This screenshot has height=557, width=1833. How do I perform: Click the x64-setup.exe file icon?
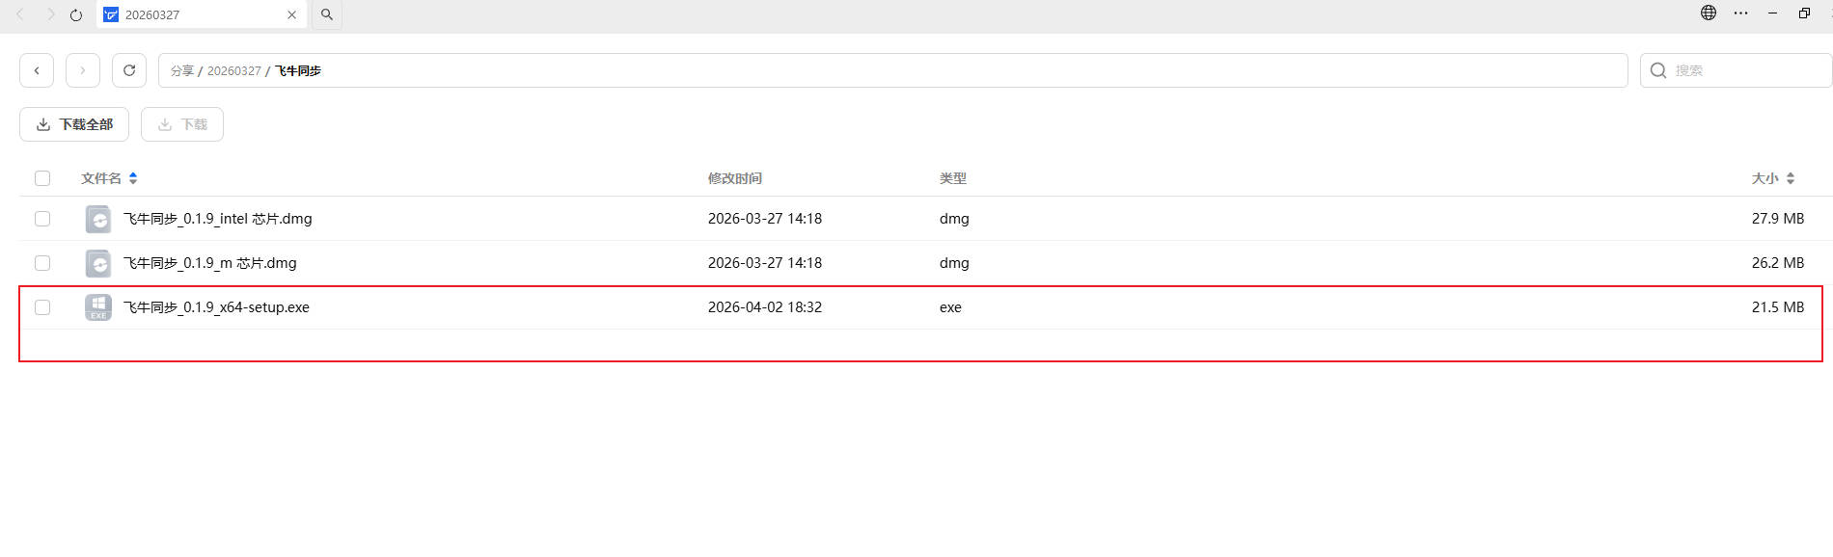[x=98, y=307]
